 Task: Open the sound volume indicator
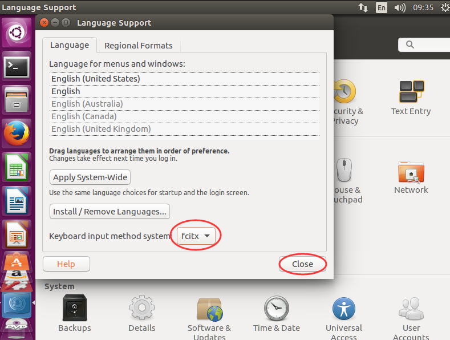(x=400, y=7)
